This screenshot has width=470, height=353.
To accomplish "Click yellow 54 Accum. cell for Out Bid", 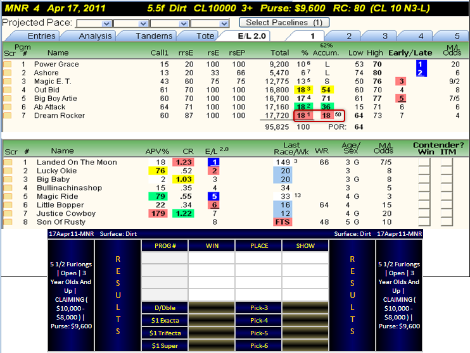I will (326, 90).
